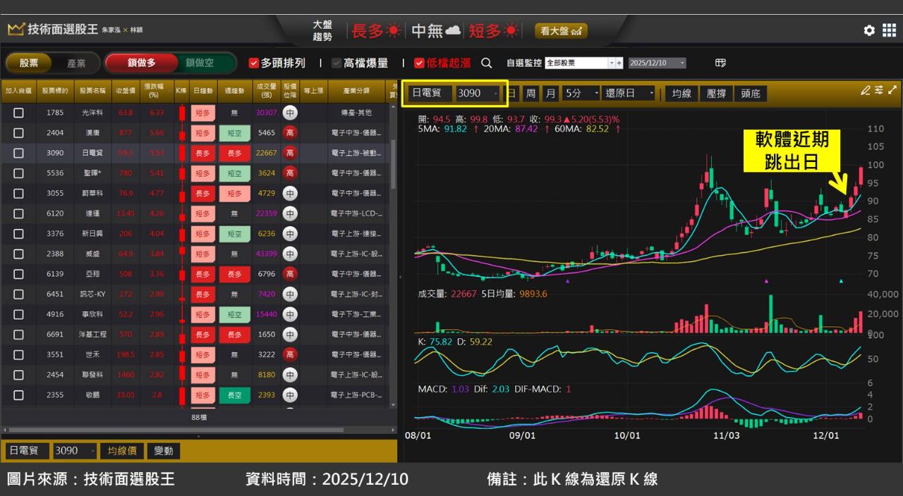
Task: Open the settings gear icon
Action: pyautogui.click(x=869, y=30)
